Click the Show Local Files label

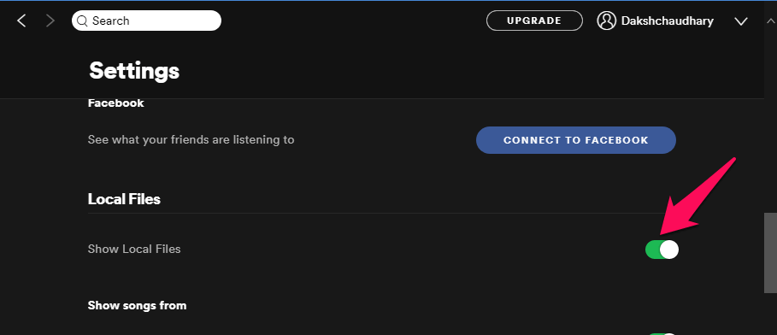[134, 249]
